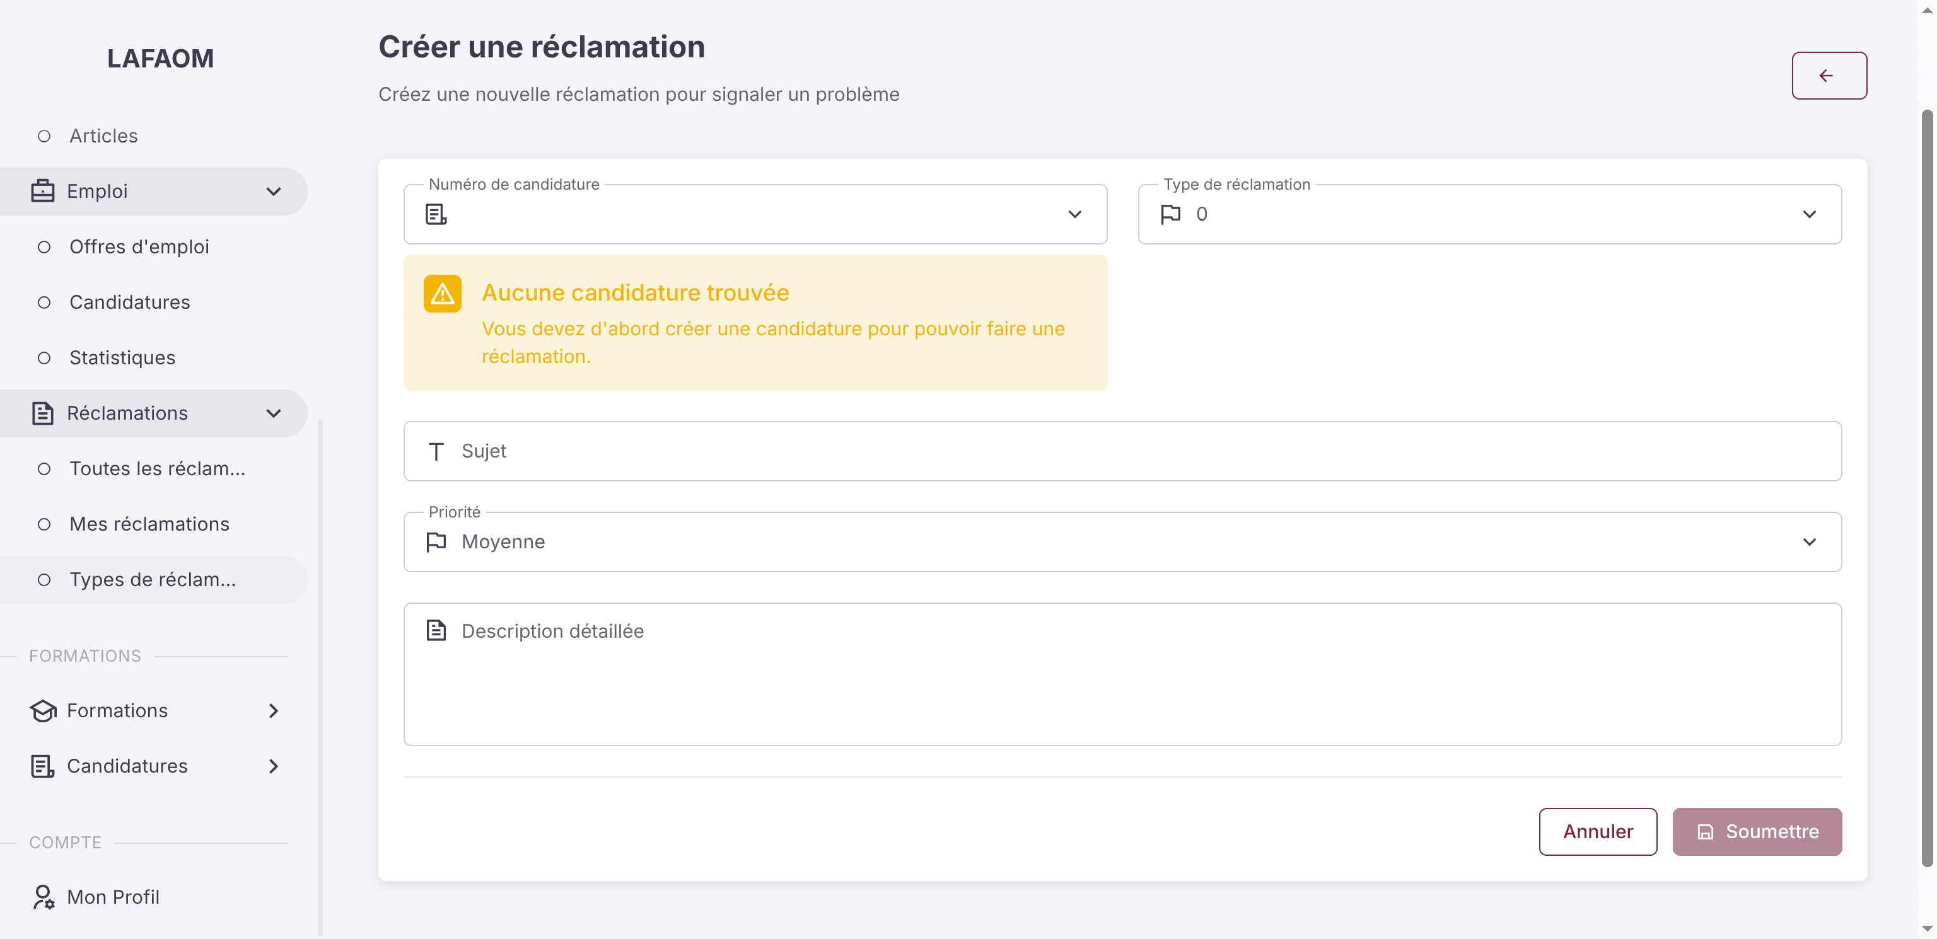This screenshot has height=939, width=1937.
Task: Click the yellow warning triangle icon
Action: (442, 293)
